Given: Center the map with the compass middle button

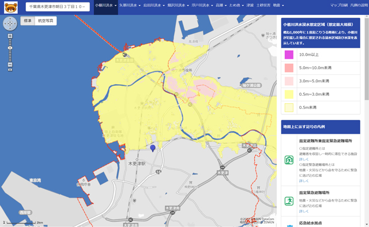Looking at the screenshot, I should [10, 24].
